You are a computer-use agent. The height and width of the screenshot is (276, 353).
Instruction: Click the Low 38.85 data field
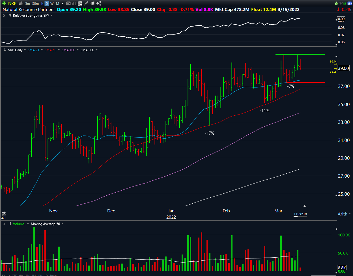click(118, 9)
